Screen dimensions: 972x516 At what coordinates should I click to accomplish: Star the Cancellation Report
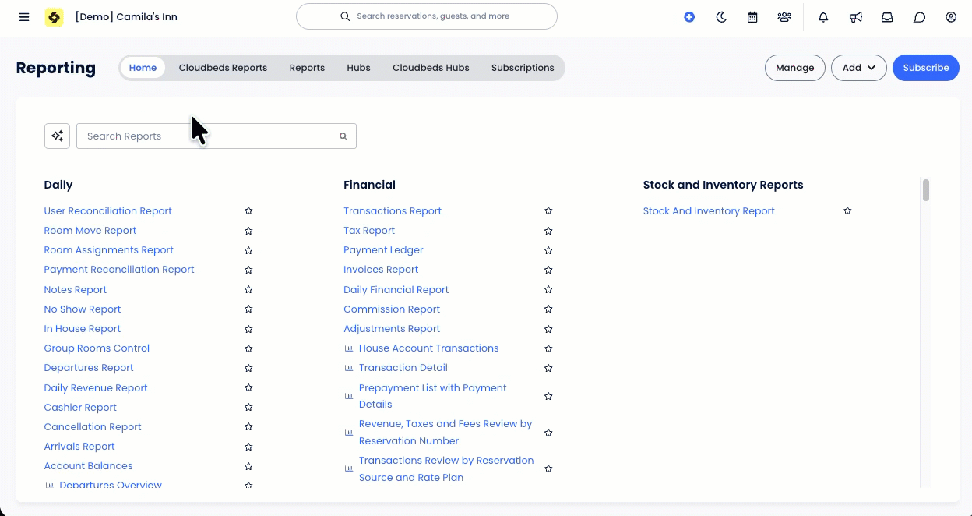click(248, 427)
